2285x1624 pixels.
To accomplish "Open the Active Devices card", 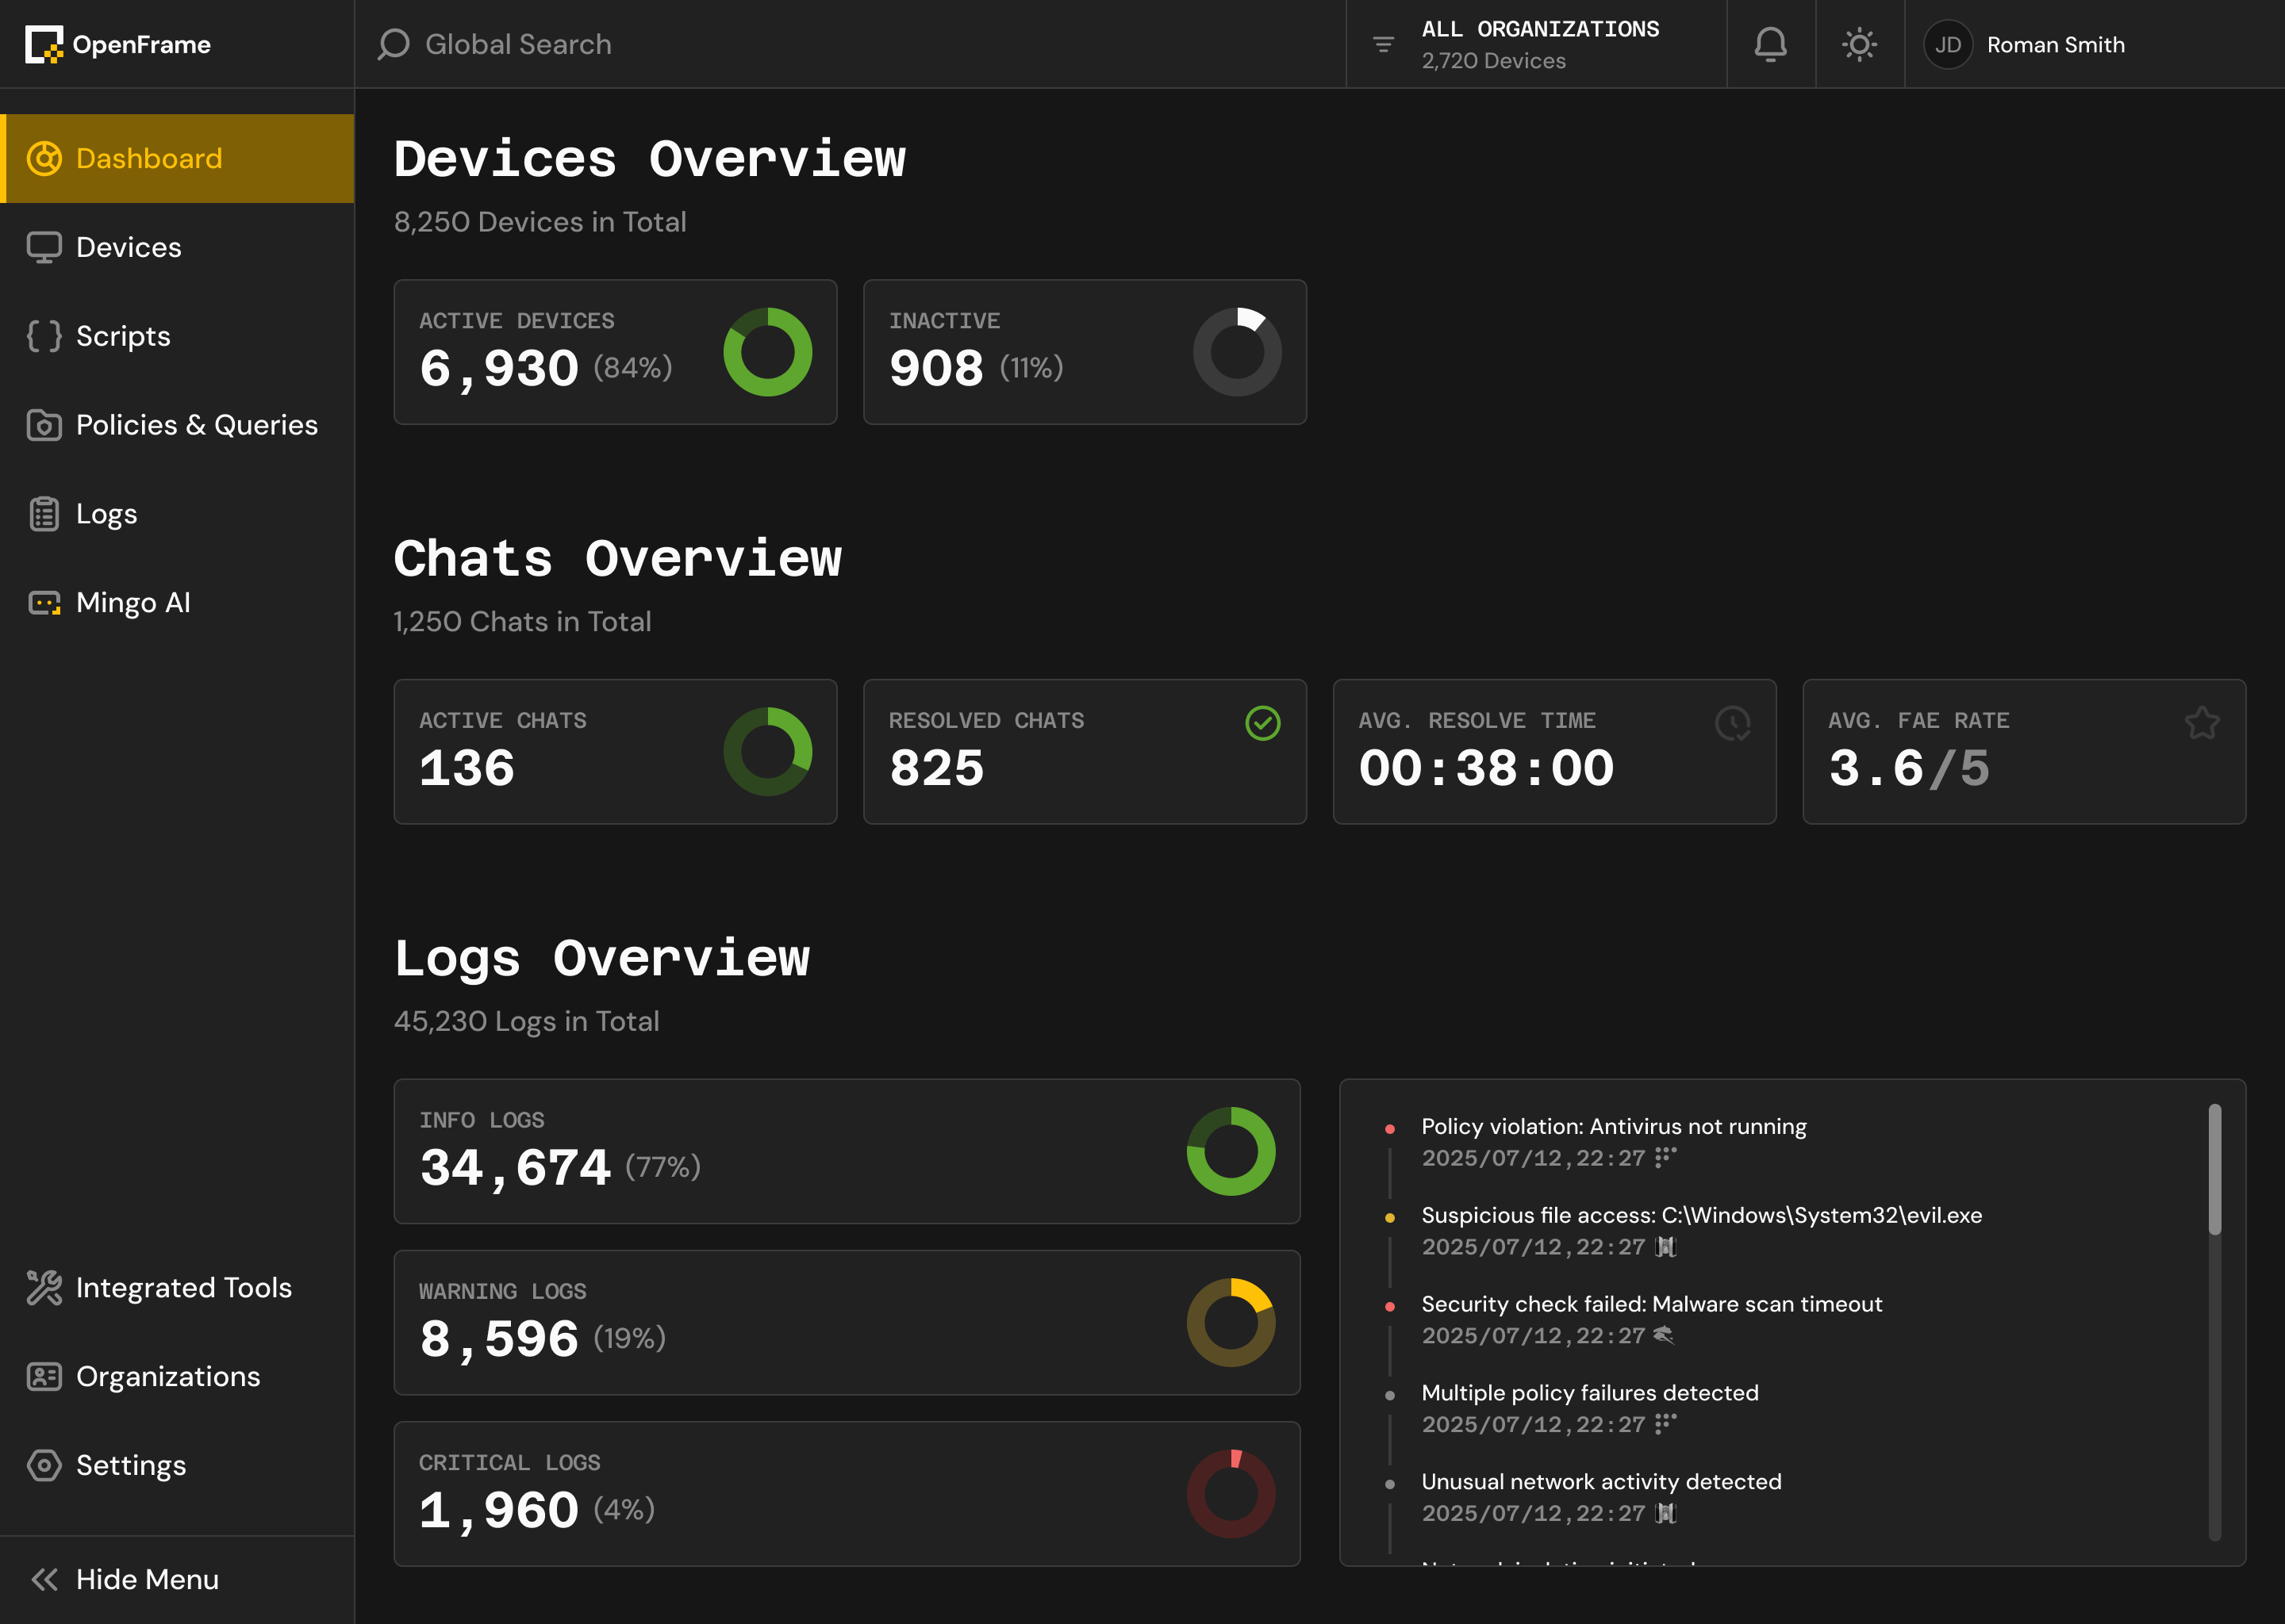I will click(x=614, y=352).
